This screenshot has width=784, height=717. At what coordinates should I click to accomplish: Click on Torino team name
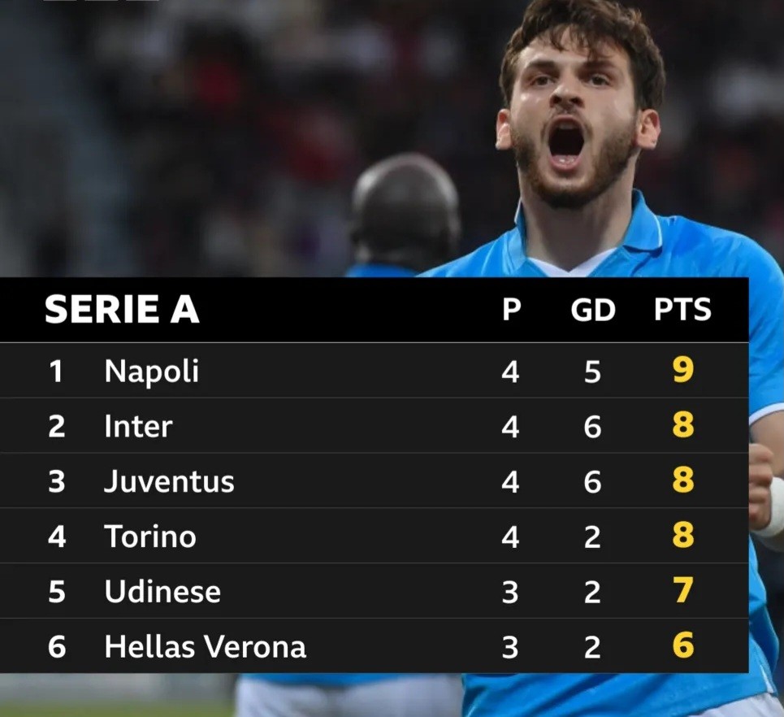[150, 537]
